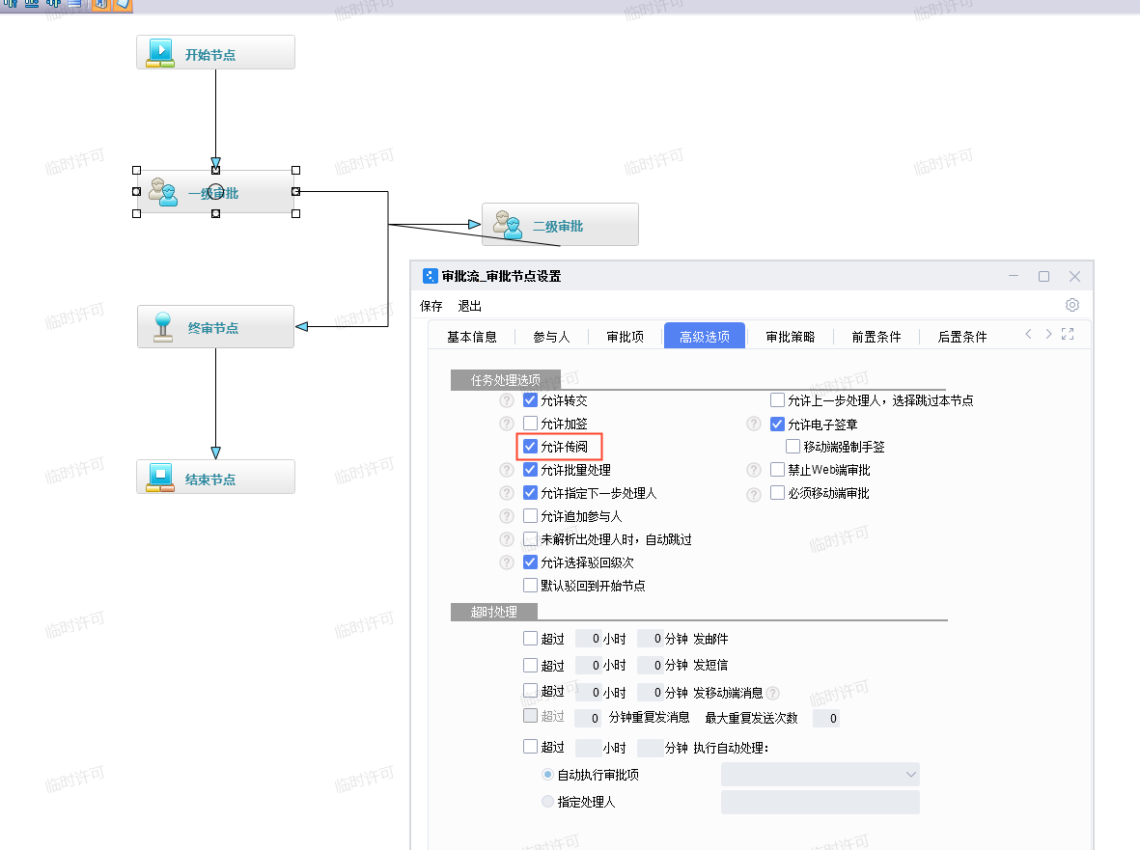Select 指定处理人 radio button
The image size is (1140, 850).
pyautogui.click(x=547, y=802)
